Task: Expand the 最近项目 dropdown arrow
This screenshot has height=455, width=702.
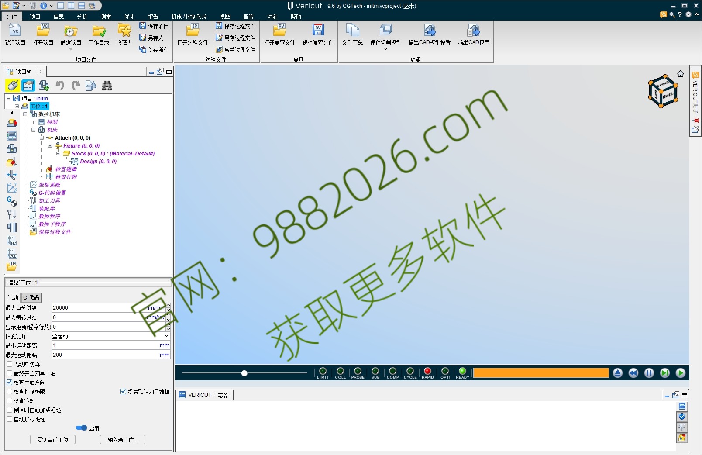Action: (x=71, y=49)
